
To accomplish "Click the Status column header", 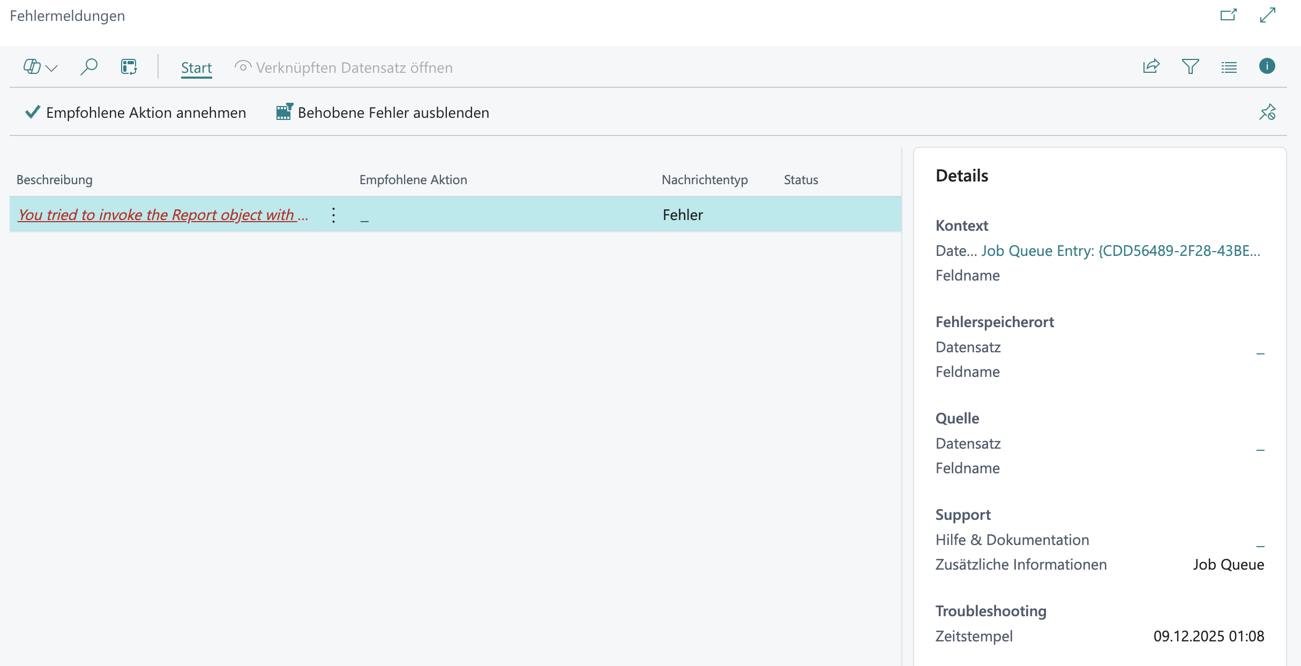I will point(801,180).
